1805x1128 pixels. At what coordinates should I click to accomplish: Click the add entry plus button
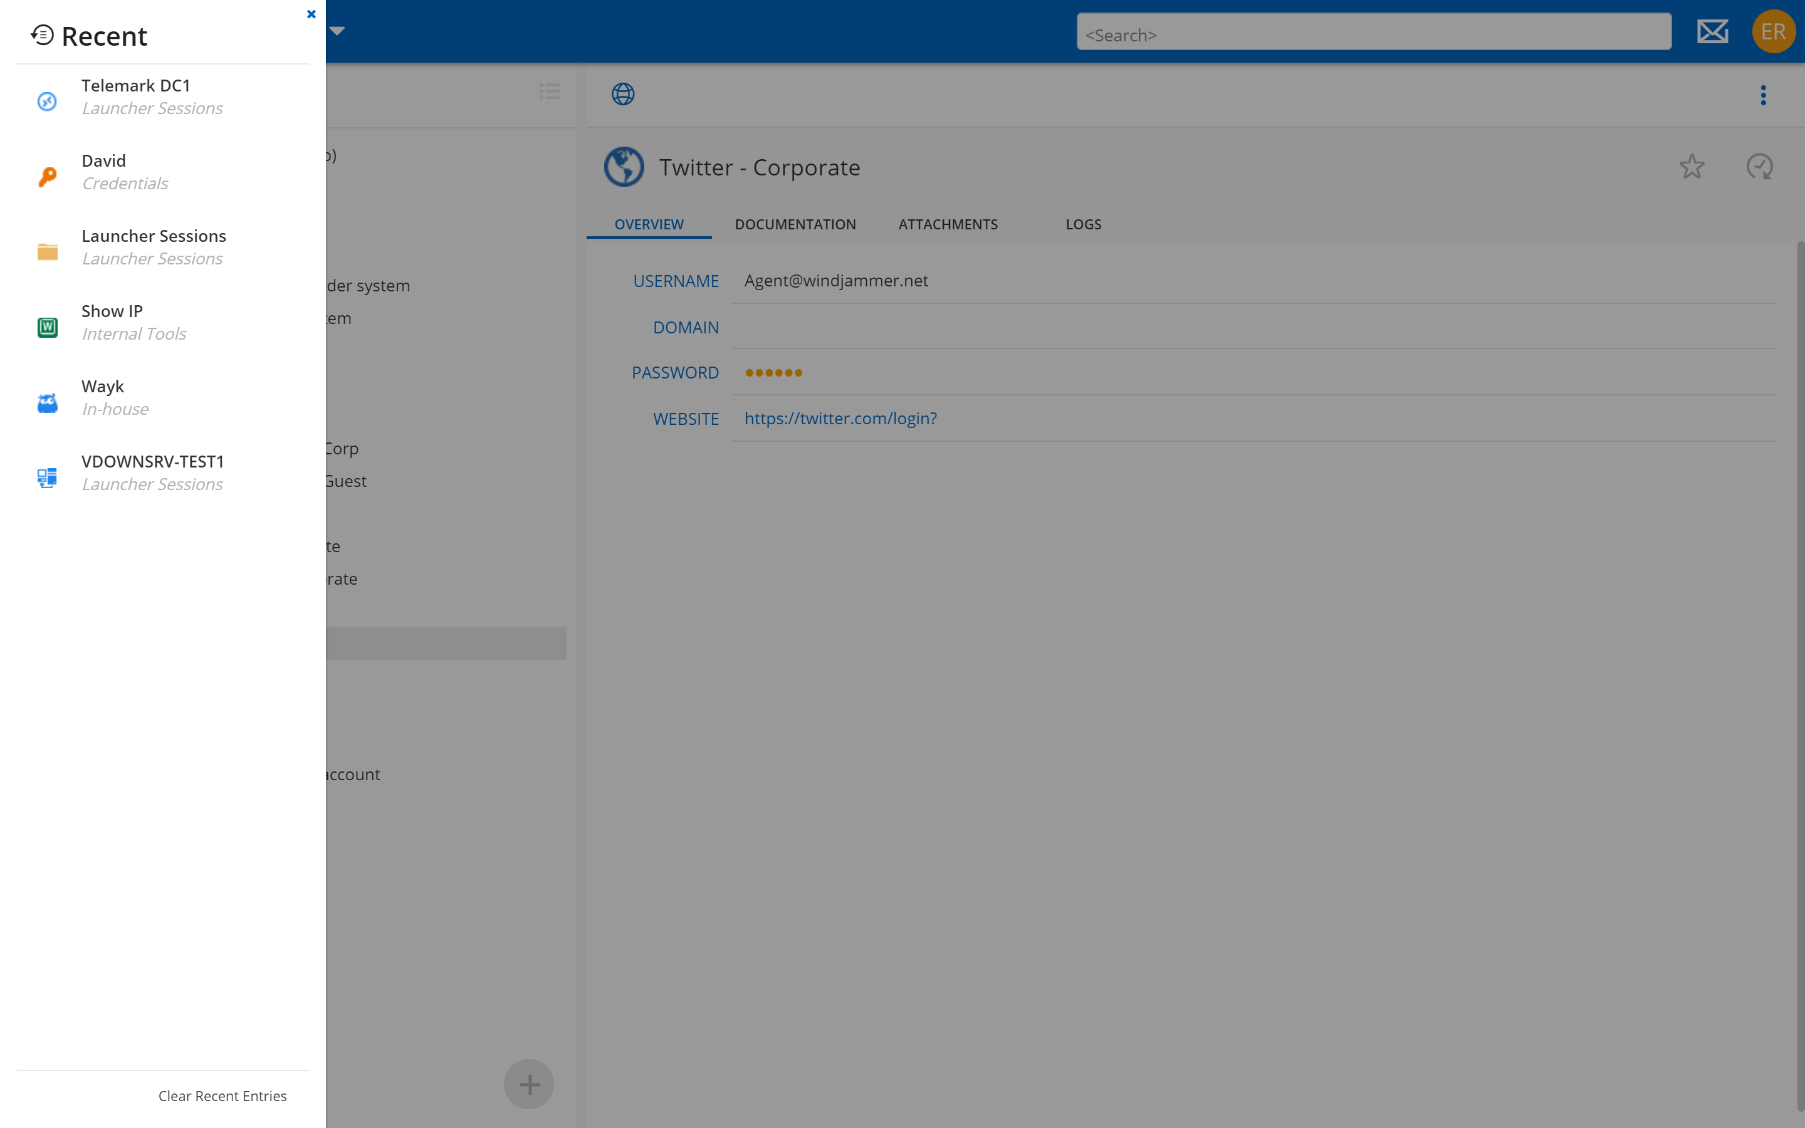coord(529,1084)
